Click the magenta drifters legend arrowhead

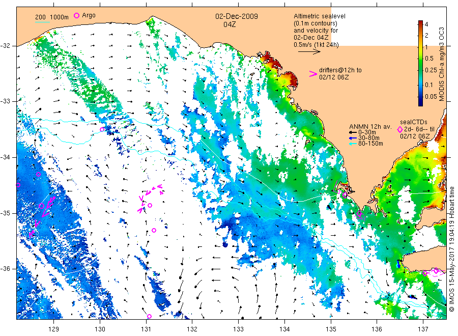point(313,74)
